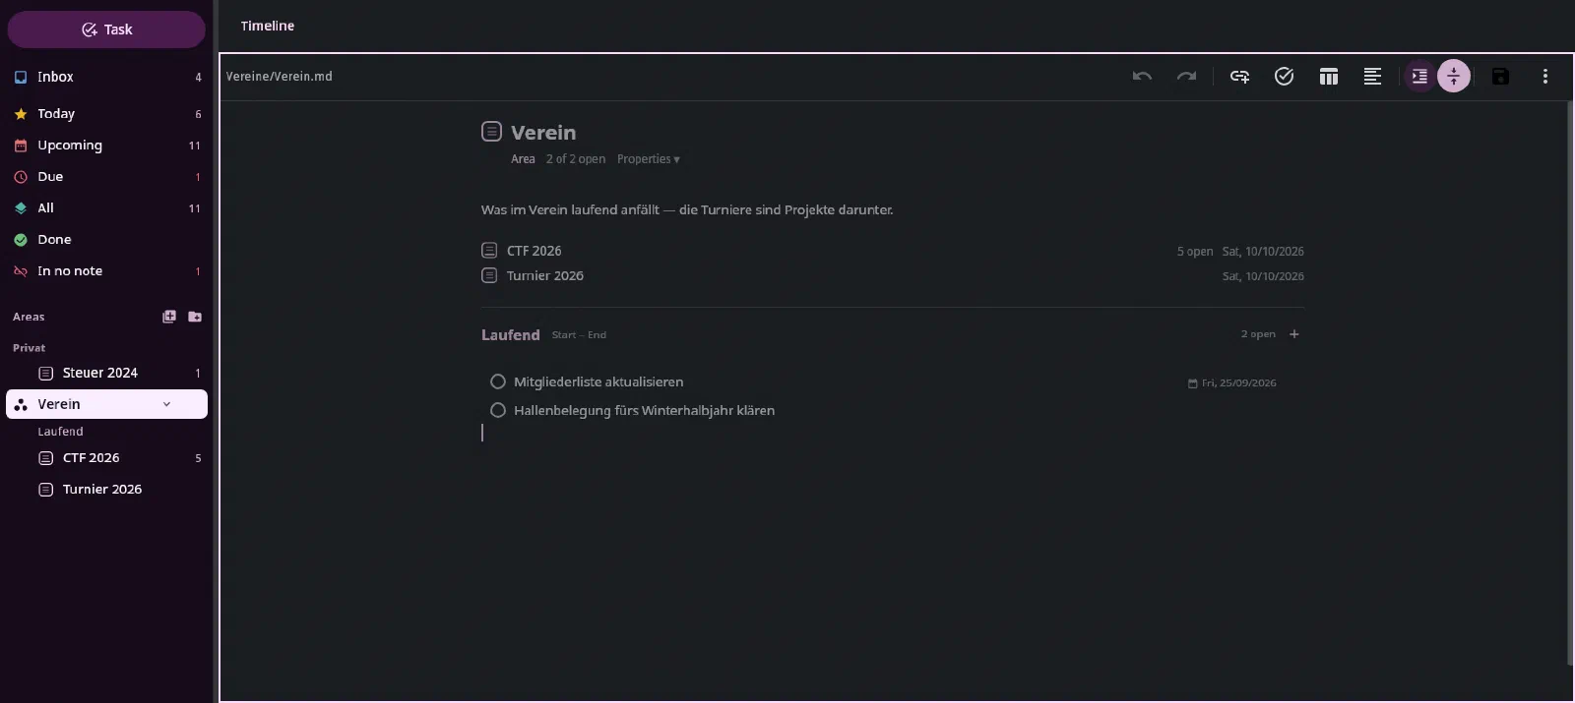Toggle the indent list toolbar button
Viewport: 1575px width, 703px height.
[1418, 77]
